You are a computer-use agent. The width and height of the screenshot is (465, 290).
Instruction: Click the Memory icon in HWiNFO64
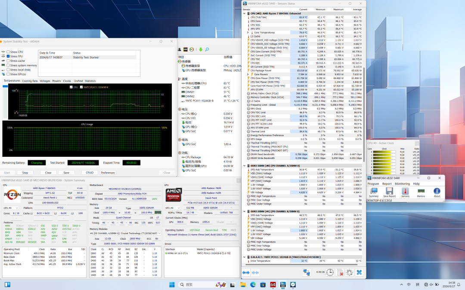[x=421, y=192]
